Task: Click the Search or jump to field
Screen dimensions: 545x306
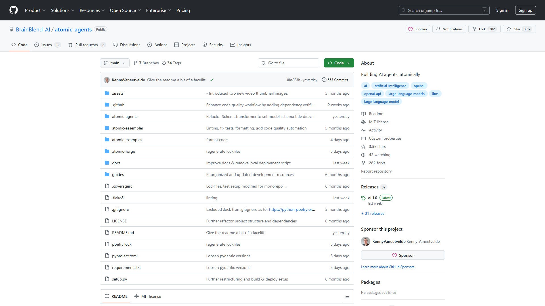Action: (x=444, y=10)
